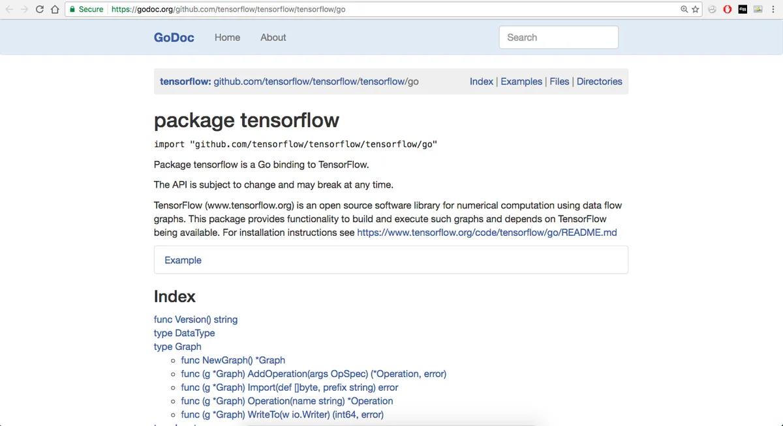The width and height of the screenshot is (783, 426).
Task: Click the browser back arrow
Action: [9, 9]
